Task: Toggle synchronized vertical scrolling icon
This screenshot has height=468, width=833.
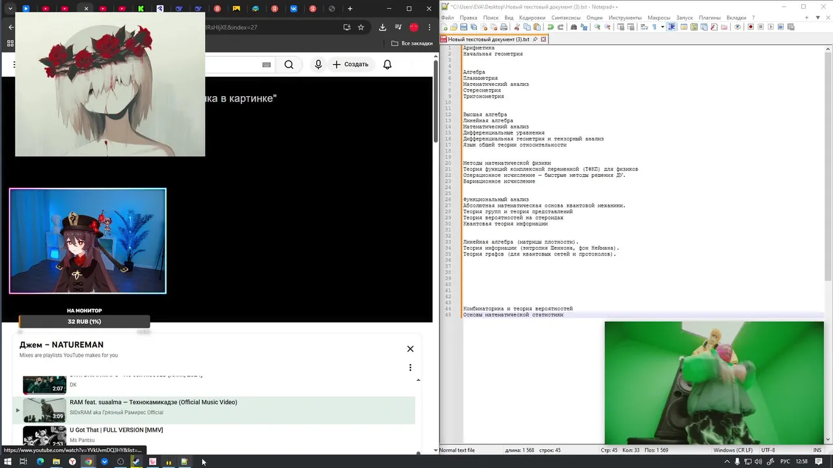Action: (x=621, y=27)
